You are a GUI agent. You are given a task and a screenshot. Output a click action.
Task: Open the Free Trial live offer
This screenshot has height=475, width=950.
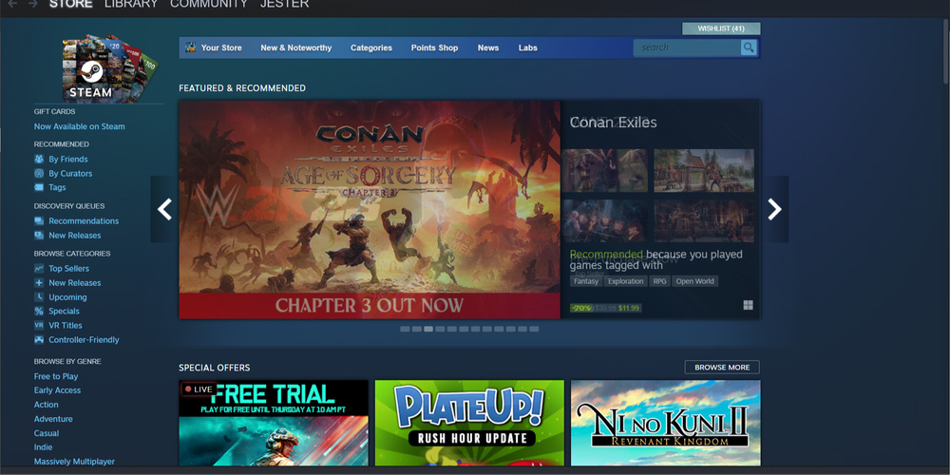pos(274,423)
